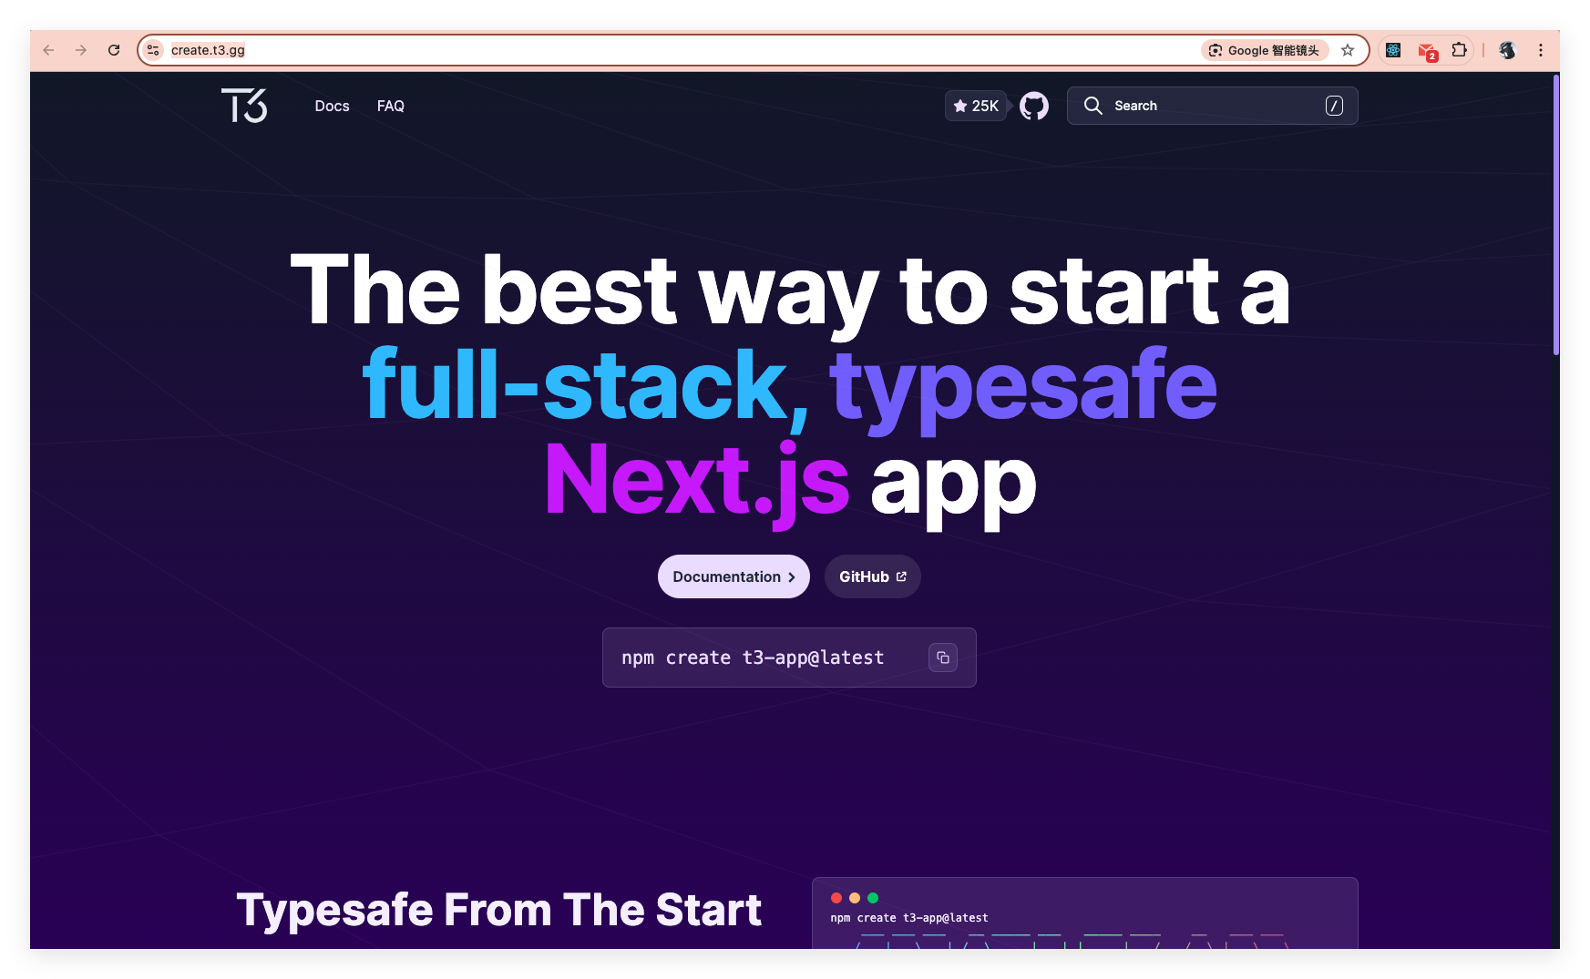Image resolution: width=1590 pixels, height=979 pixels.
Task: Click the Documentation button
Action: tap(733, 576)
